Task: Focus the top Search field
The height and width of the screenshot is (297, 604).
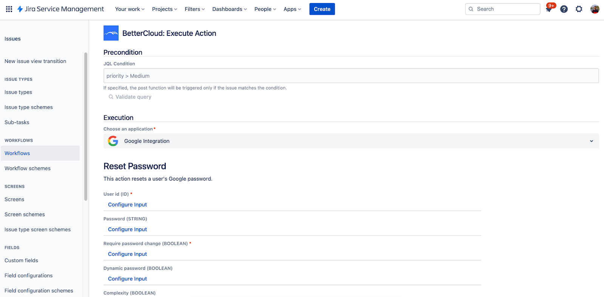Action: tap(502, 9)
